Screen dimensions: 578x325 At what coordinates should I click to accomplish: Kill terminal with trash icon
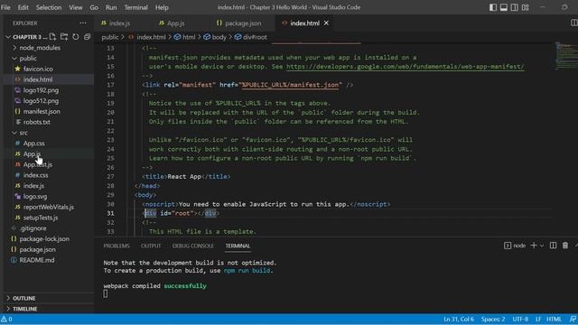(x=565, y=246)
